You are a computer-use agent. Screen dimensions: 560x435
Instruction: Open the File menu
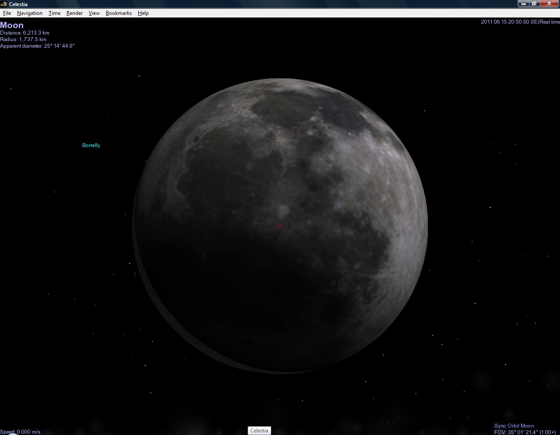(7, 13)
